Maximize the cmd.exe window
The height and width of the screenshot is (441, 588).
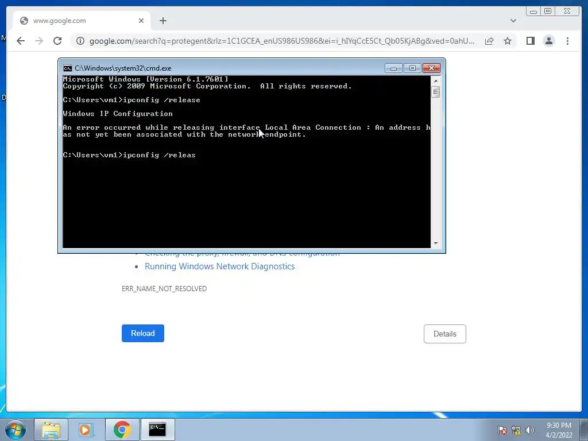point(412,68)
